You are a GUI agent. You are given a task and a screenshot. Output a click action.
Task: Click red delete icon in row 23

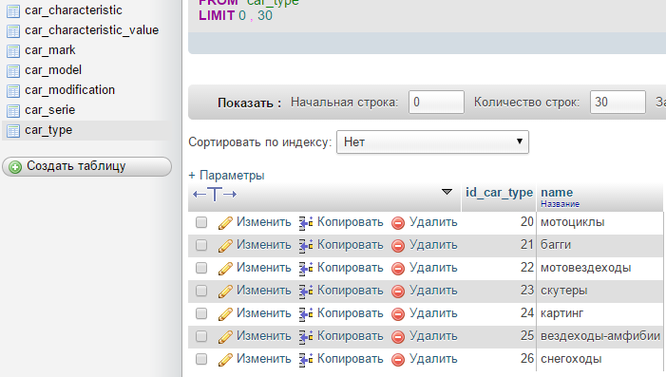click(x=398, y=292)
